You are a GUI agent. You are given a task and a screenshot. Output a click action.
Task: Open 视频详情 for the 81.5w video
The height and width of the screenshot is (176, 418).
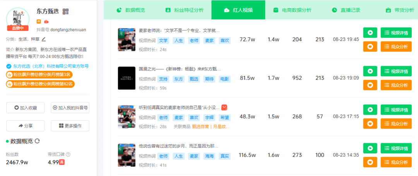point(396,71)
